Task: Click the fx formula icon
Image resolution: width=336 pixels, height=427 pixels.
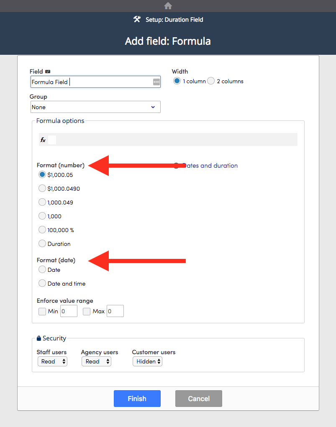Action: pyautogui.click(x=43, y=139)
